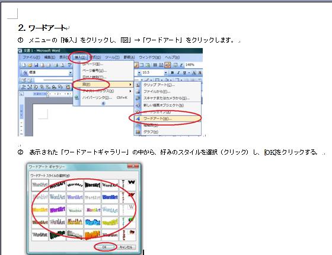
Task: Click the blue WordArt 'A' icon
Action: 138,119
